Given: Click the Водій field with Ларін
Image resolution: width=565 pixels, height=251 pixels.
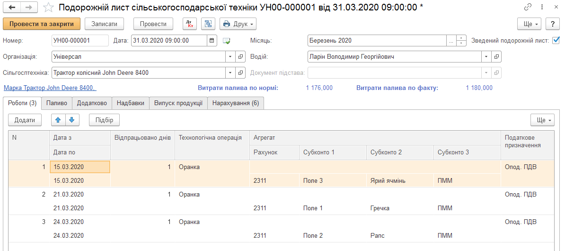Looking at the screenshot, I should [395, 57].
